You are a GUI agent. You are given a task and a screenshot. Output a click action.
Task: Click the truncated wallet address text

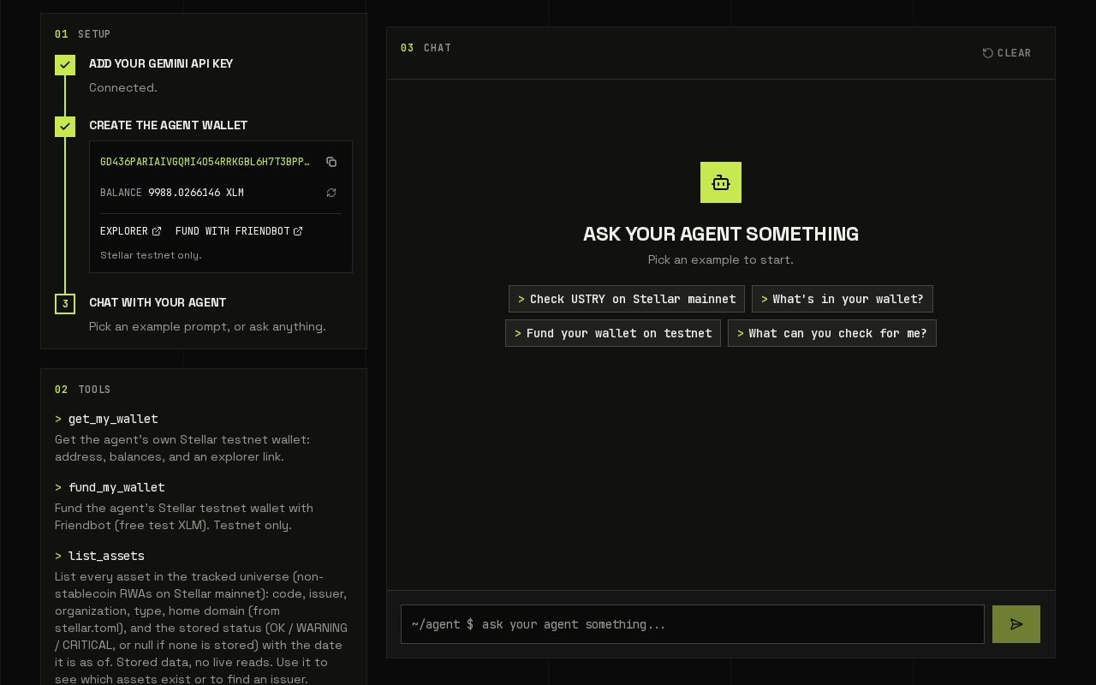pos(205,162)
